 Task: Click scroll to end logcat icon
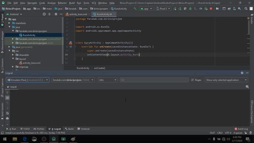[8, 98]
